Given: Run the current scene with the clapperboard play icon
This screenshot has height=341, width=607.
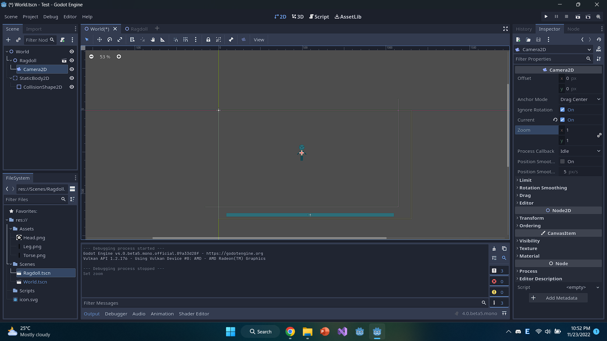Looking at the screenshot, I should click(578, 17).
